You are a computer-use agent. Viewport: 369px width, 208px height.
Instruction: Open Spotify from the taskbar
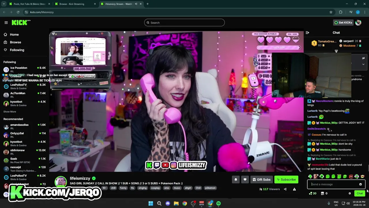pyautogui.click(x=219, y=203)
